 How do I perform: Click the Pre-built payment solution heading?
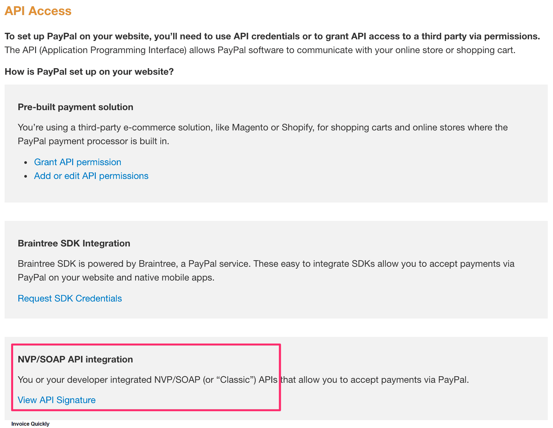click(75, 107)
